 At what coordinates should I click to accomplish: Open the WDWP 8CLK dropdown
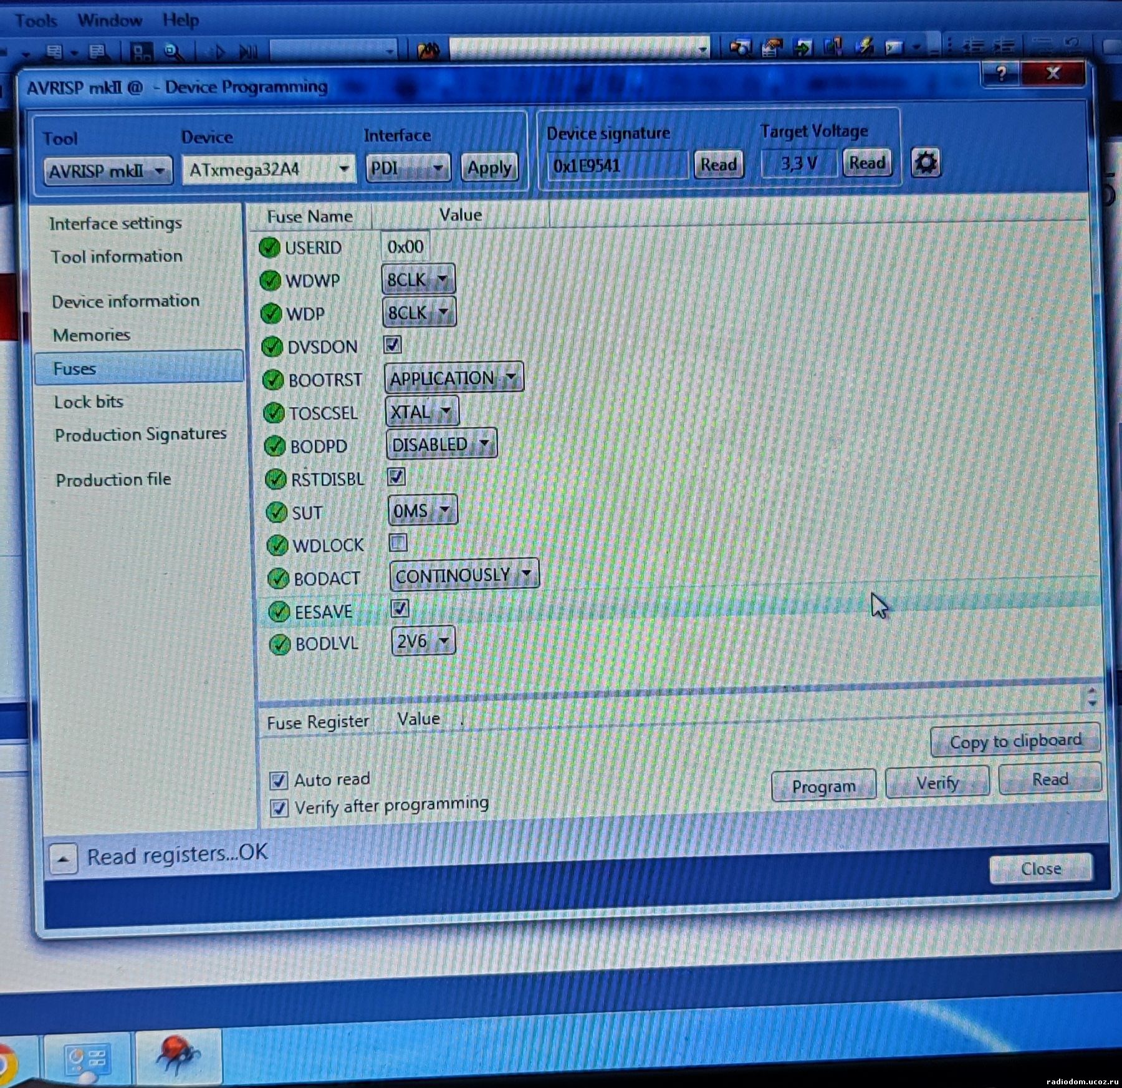418,279
